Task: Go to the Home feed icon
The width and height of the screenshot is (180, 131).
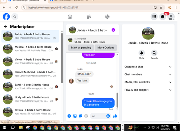Action: coord(70,17)
